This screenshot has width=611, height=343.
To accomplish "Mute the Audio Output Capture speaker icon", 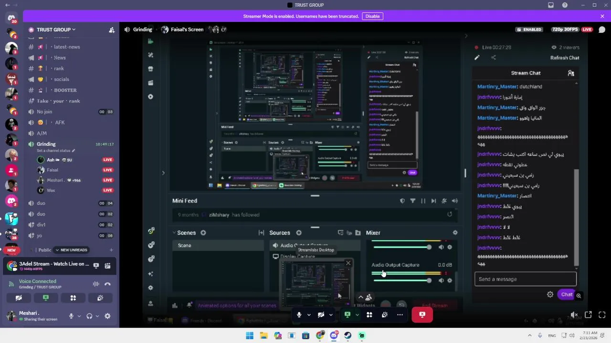I will [441, 280].
